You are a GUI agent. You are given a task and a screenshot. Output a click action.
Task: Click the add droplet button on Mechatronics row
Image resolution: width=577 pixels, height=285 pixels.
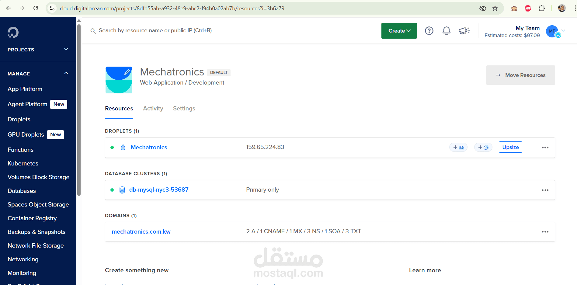point(483,148)
